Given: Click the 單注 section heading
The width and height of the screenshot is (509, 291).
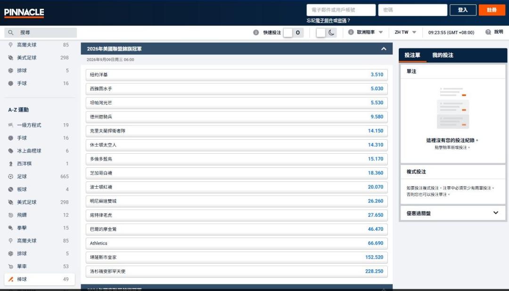Looking at the screenshot, I should click(411, 71).
